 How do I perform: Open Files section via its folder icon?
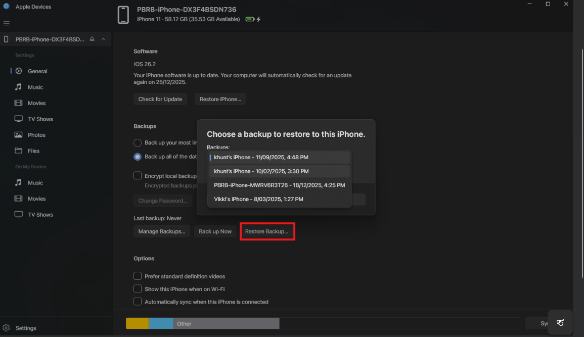click(19, 151)
